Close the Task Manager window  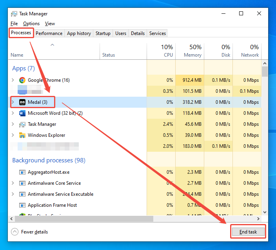pos(259,14)
